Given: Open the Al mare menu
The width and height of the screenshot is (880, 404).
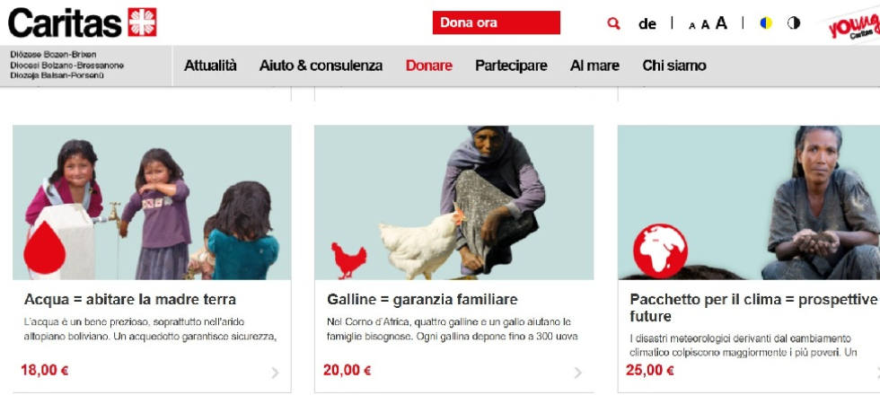Looking at the screenshot, I should [594, 66].
